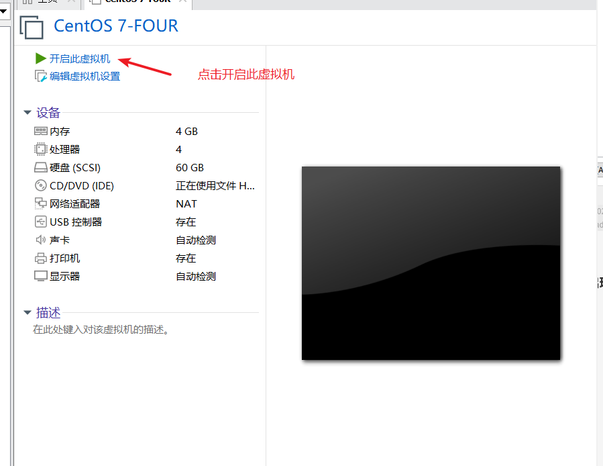
Task: Click the 设备 section heading
Action: pos(48,112)
